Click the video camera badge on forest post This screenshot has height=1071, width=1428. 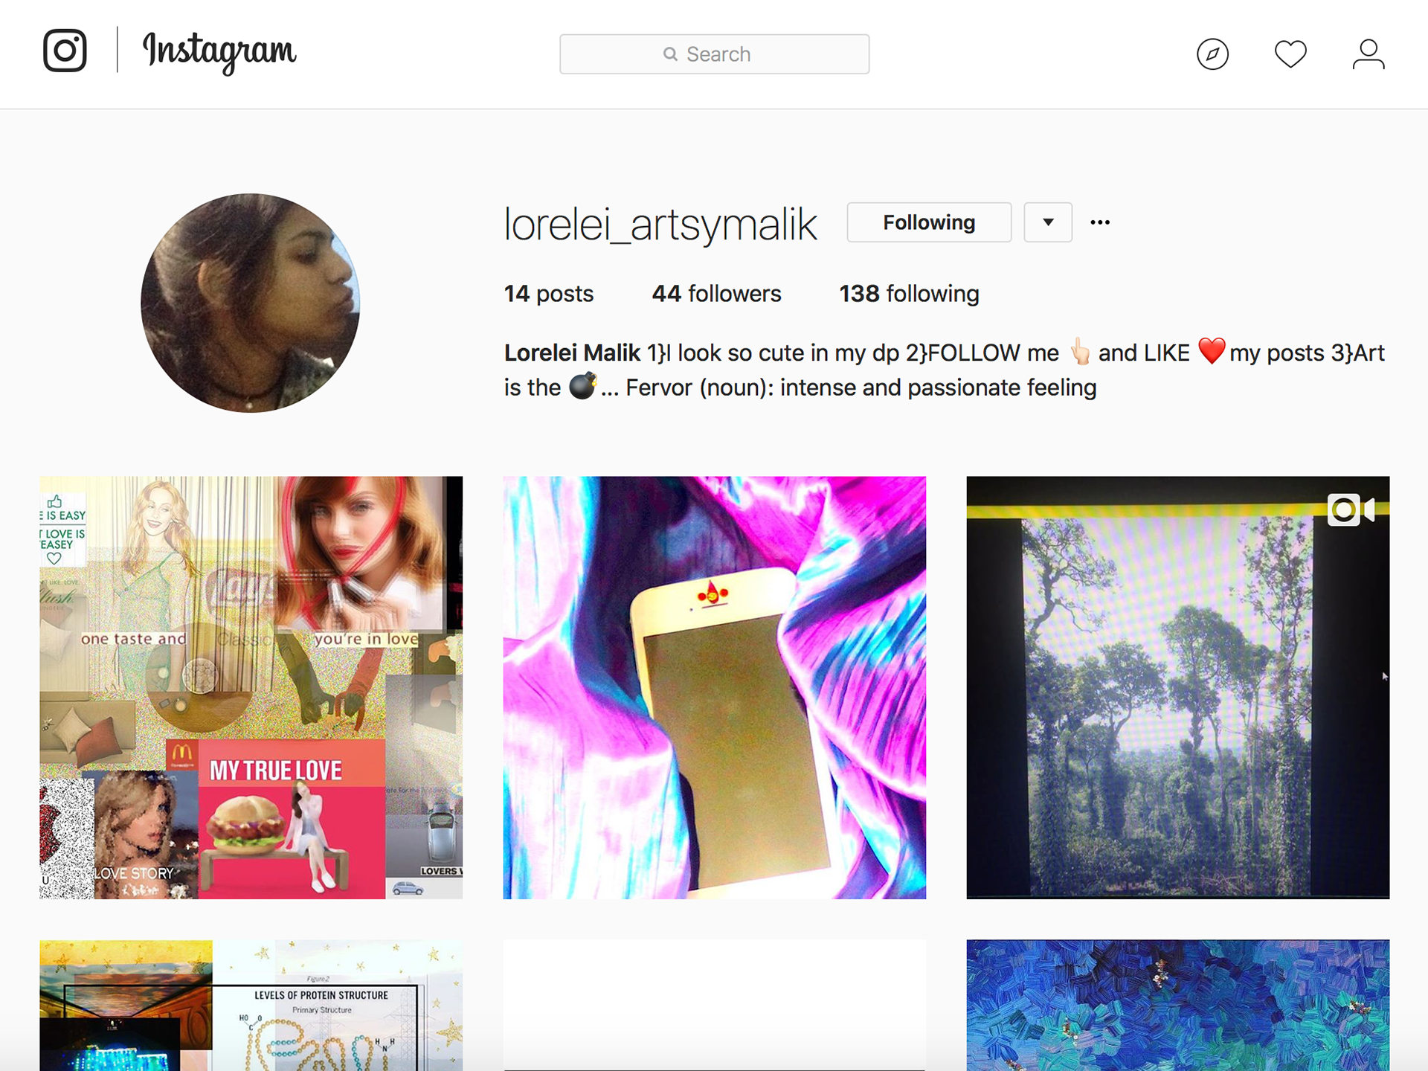pos(1351,510)
